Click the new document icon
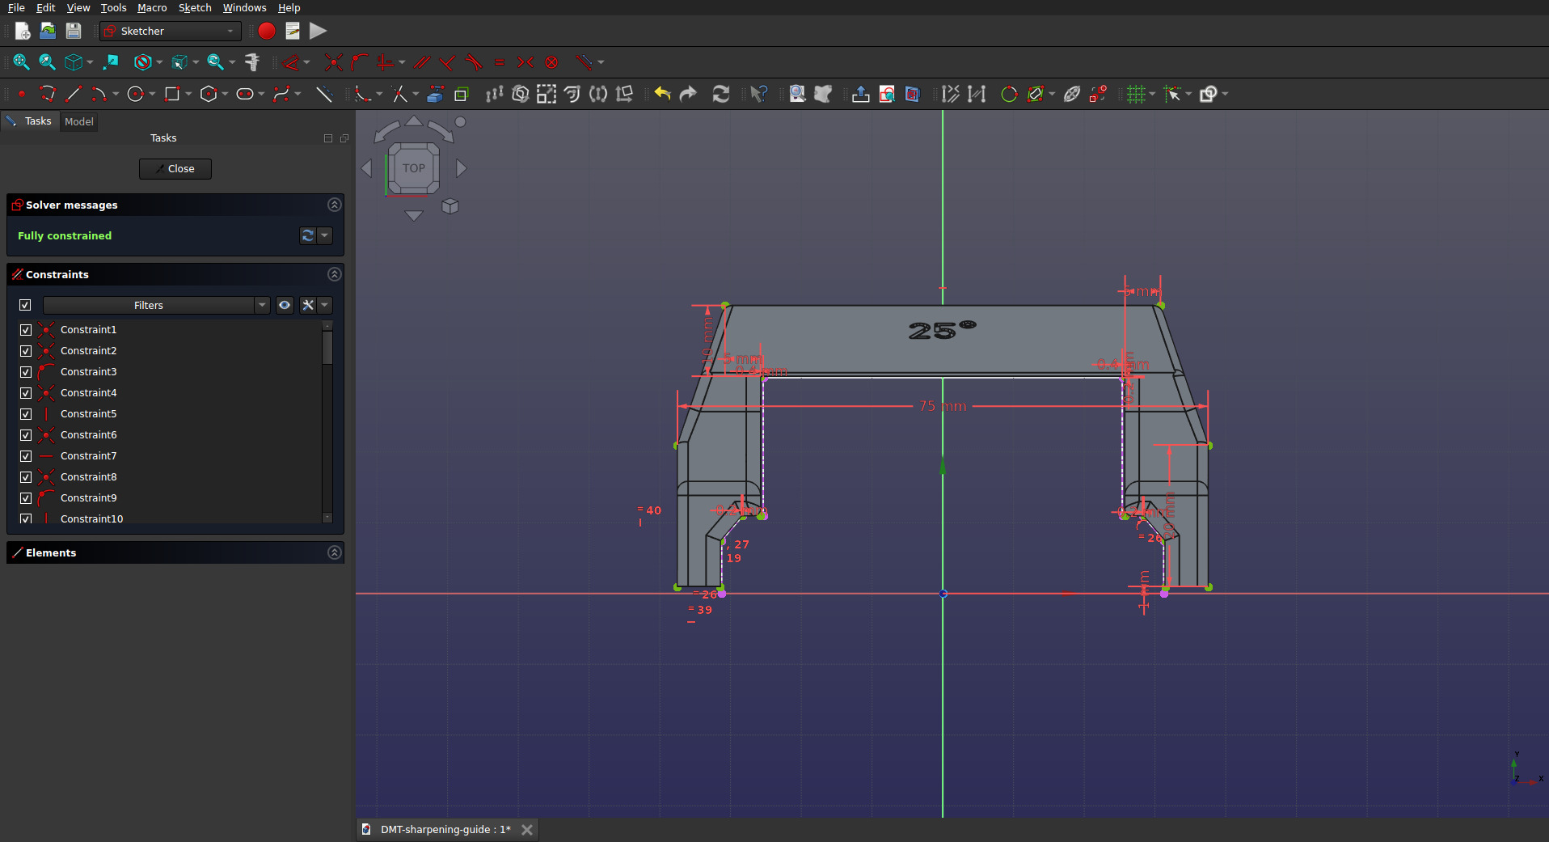Image resolution: width=1549 pixels, height=842 pixels. point(23,31)
